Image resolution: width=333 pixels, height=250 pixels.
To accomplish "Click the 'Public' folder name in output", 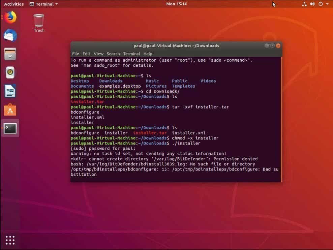I will point(180,81).
